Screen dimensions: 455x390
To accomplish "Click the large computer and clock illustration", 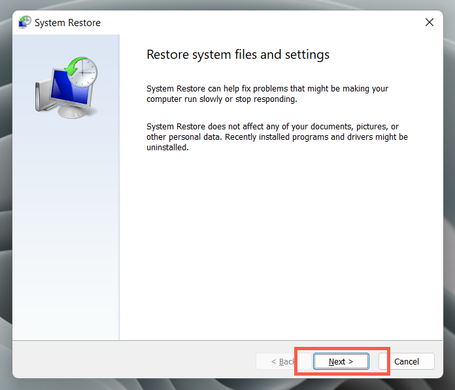I will [67, 88].
